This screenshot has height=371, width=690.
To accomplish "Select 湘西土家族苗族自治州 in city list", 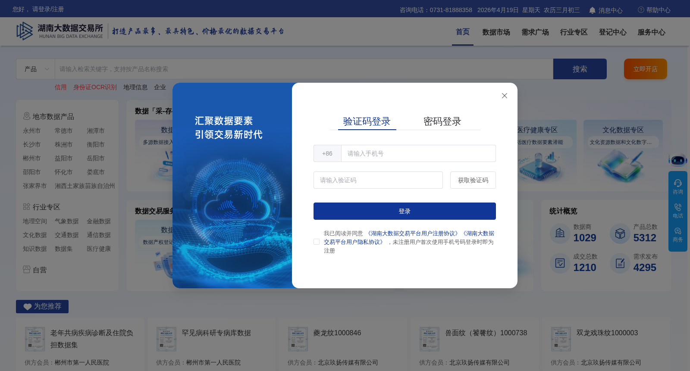I will tap(85, 186).
